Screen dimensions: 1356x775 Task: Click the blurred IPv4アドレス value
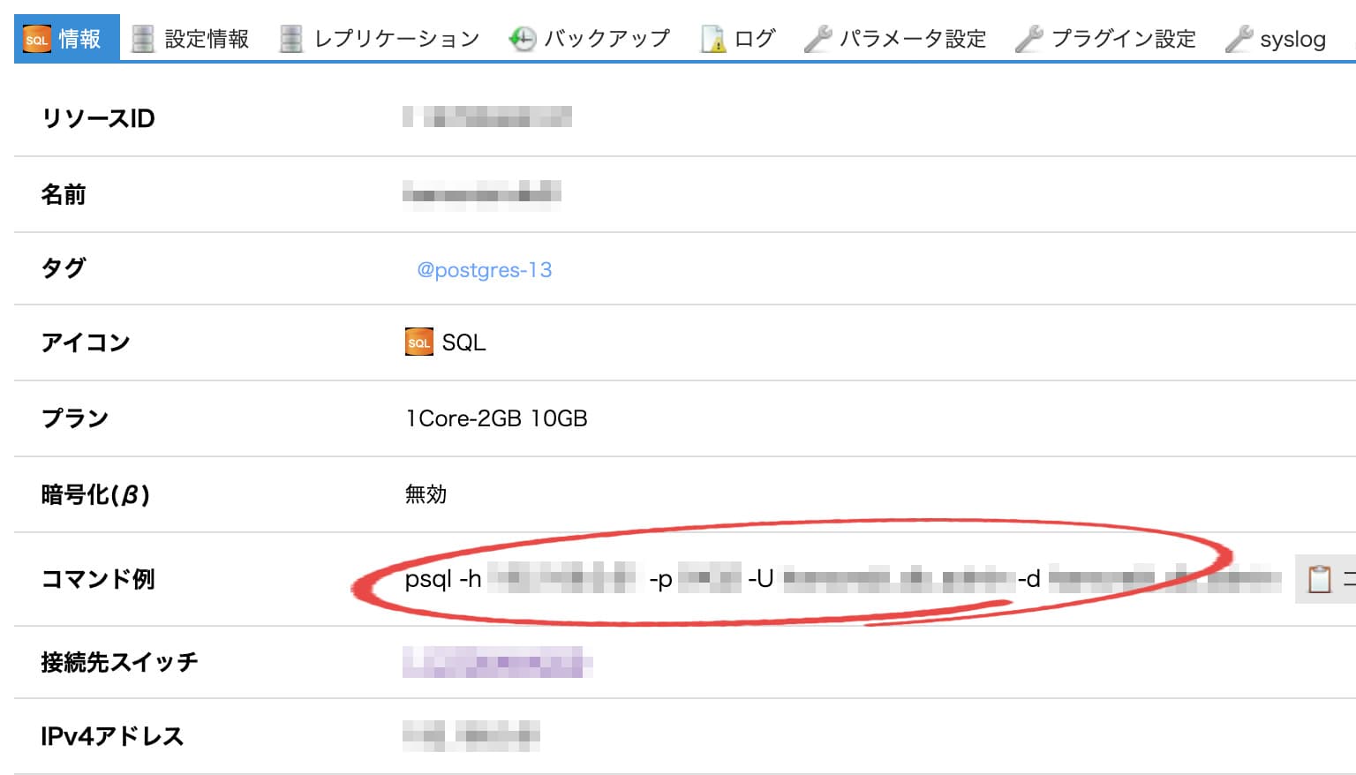[471, 736]
